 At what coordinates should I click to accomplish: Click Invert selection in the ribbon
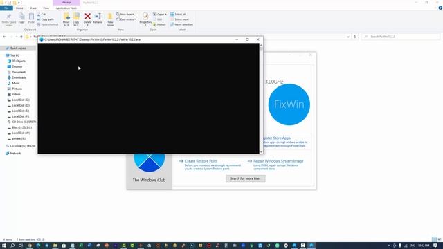181,25
